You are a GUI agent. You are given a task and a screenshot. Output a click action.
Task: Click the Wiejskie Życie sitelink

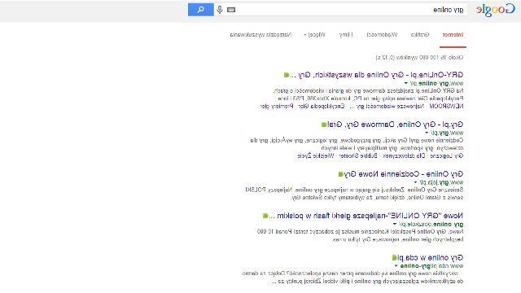click(315, 155)
